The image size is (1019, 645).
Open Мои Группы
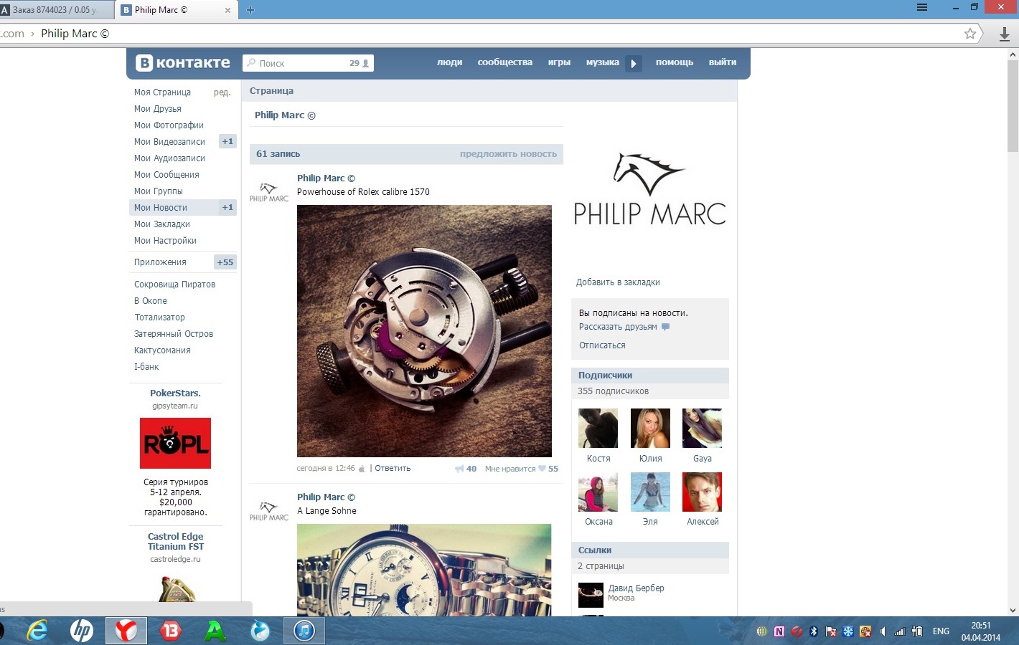pyautogui.click(x=159, y=191)
